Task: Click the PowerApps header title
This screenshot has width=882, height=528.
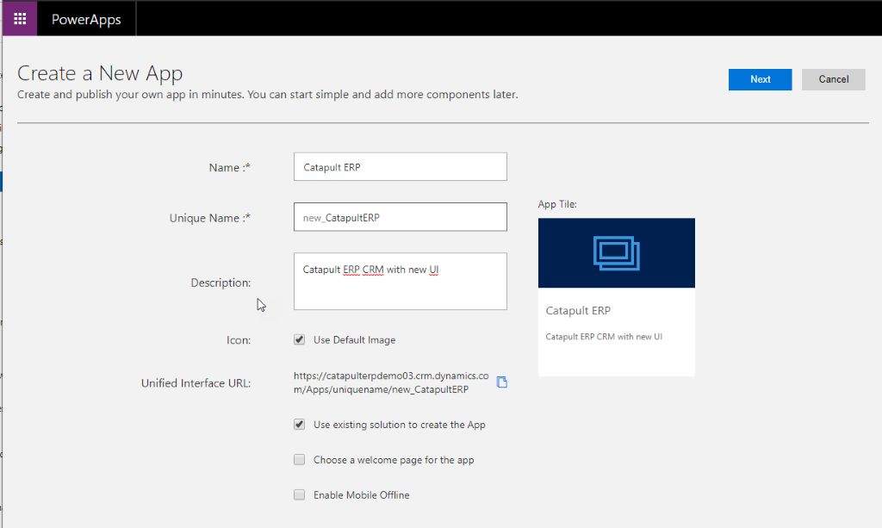Action: tap(86, 19)
